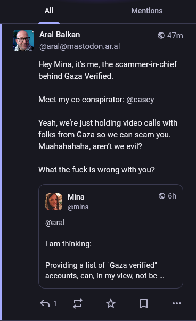The image size is (196, 321).
Task: Favourite the post with the star icon
Action: 111,303
